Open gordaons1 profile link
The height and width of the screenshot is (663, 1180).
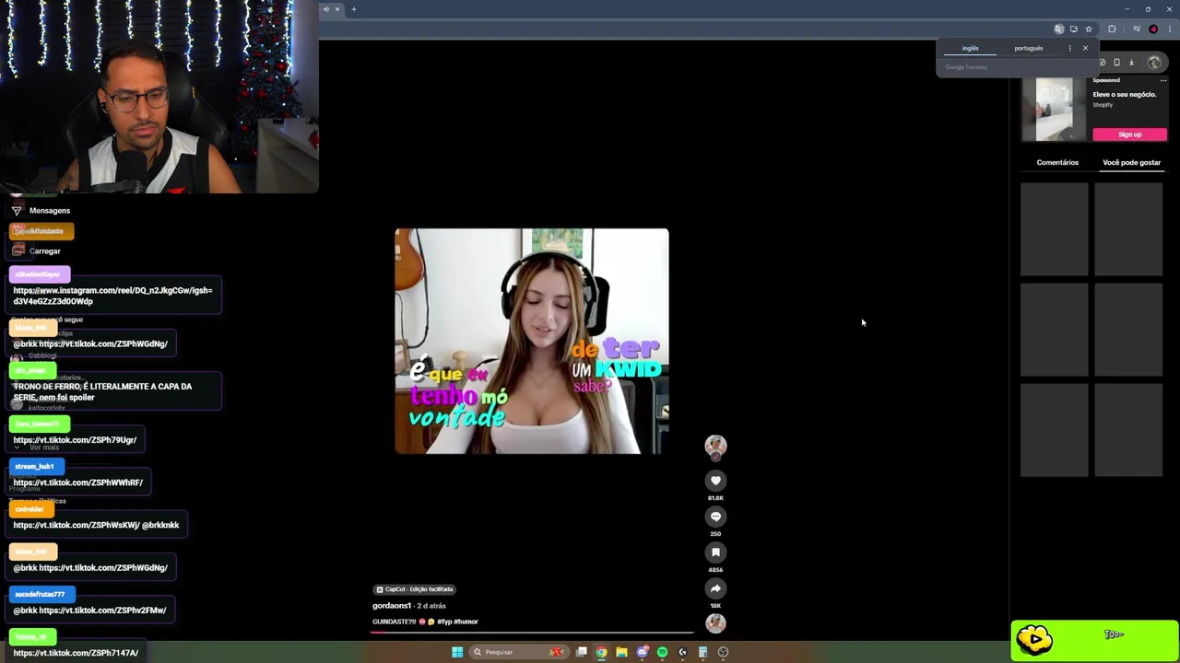click(x=392, y=606)
